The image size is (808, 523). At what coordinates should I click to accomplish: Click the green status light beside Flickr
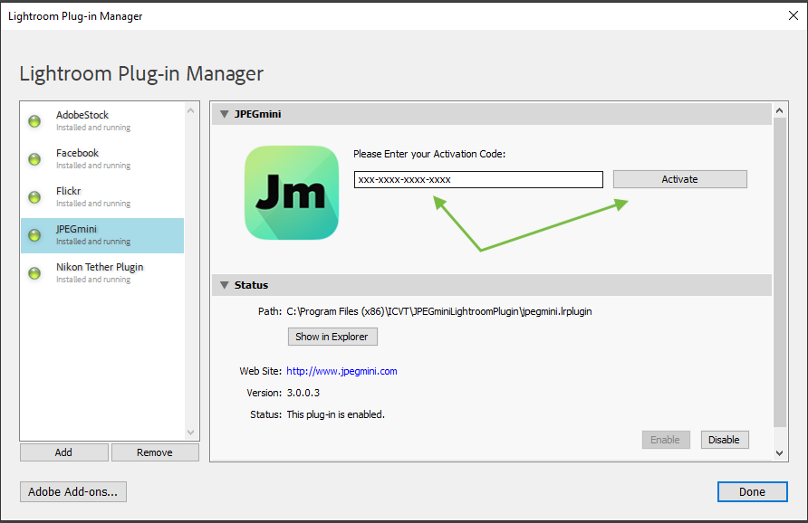pyautogui.click(x=34, y=197)
